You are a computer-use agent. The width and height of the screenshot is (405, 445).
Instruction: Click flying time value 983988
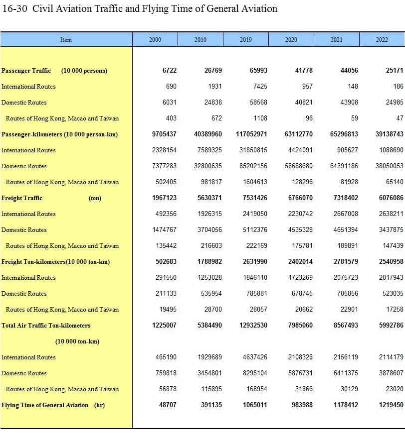point(302,405)
